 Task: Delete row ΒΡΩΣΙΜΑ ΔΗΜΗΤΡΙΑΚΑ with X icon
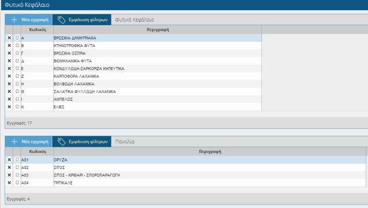point(9,38)
